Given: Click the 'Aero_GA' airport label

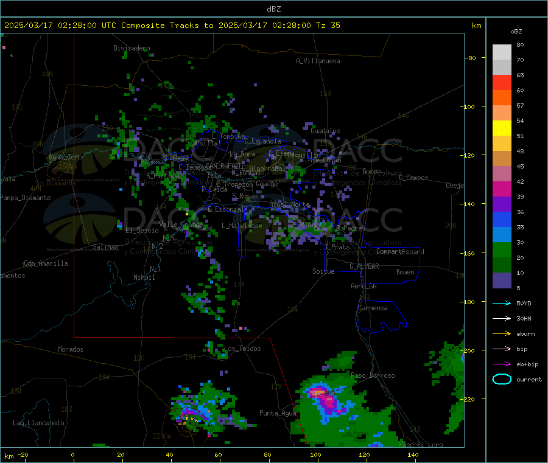Looking at the screenshot, I should coord(364,286).
